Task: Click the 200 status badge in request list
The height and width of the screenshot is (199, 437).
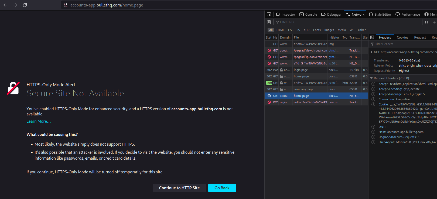Action: click(269, 83)
